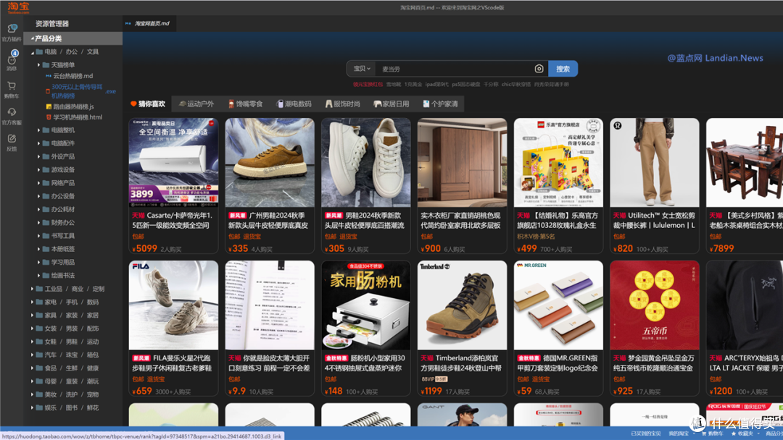Viewport: 783px width, 440px height.
Task: Collapse the 产品分类 section
Action: click(x=33, y=38)
